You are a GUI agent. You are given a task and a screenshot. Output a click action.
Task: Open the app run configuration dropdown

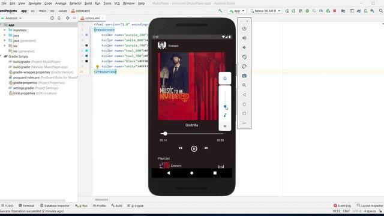click(236, 11)
